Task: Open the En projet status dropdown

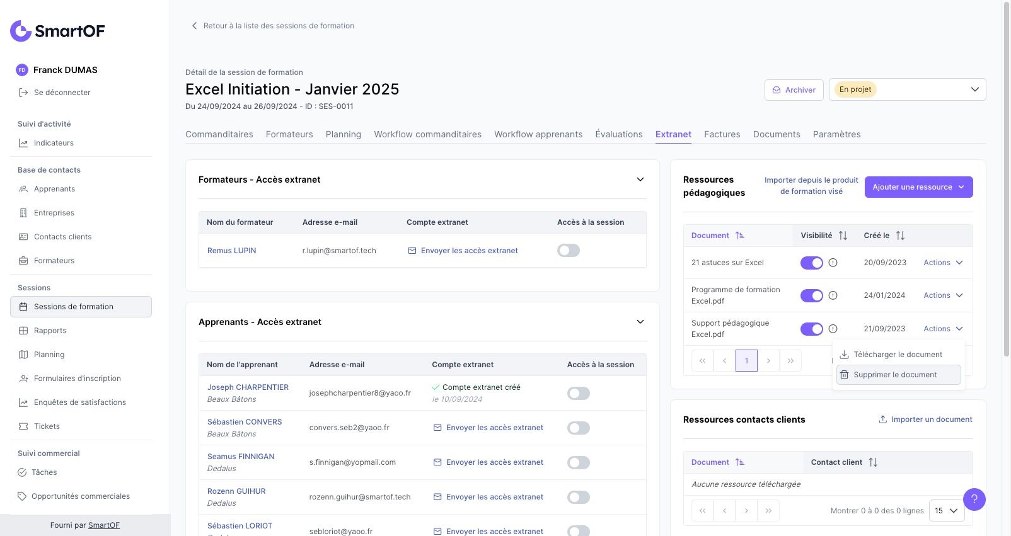Action: pos(908,89)
